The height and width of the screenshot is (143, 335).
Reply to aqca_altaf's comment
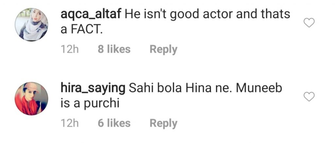pyautogui.click(x=164, y=50)
